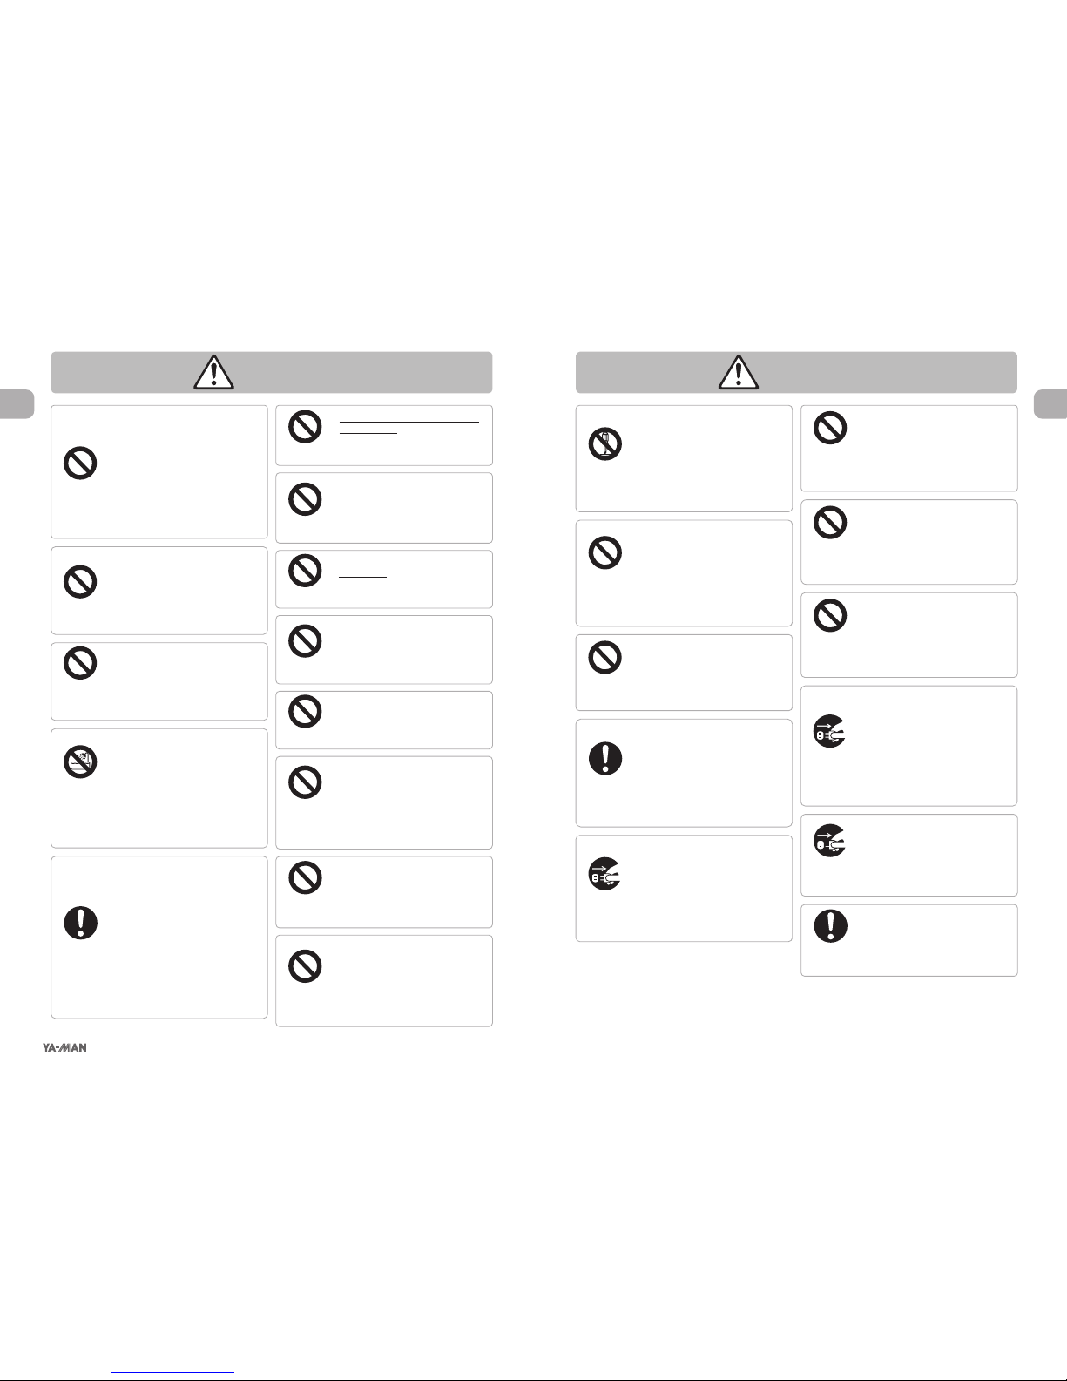Click the warning triangle in the right page header
The image size is (1067, 1381).
739,372
